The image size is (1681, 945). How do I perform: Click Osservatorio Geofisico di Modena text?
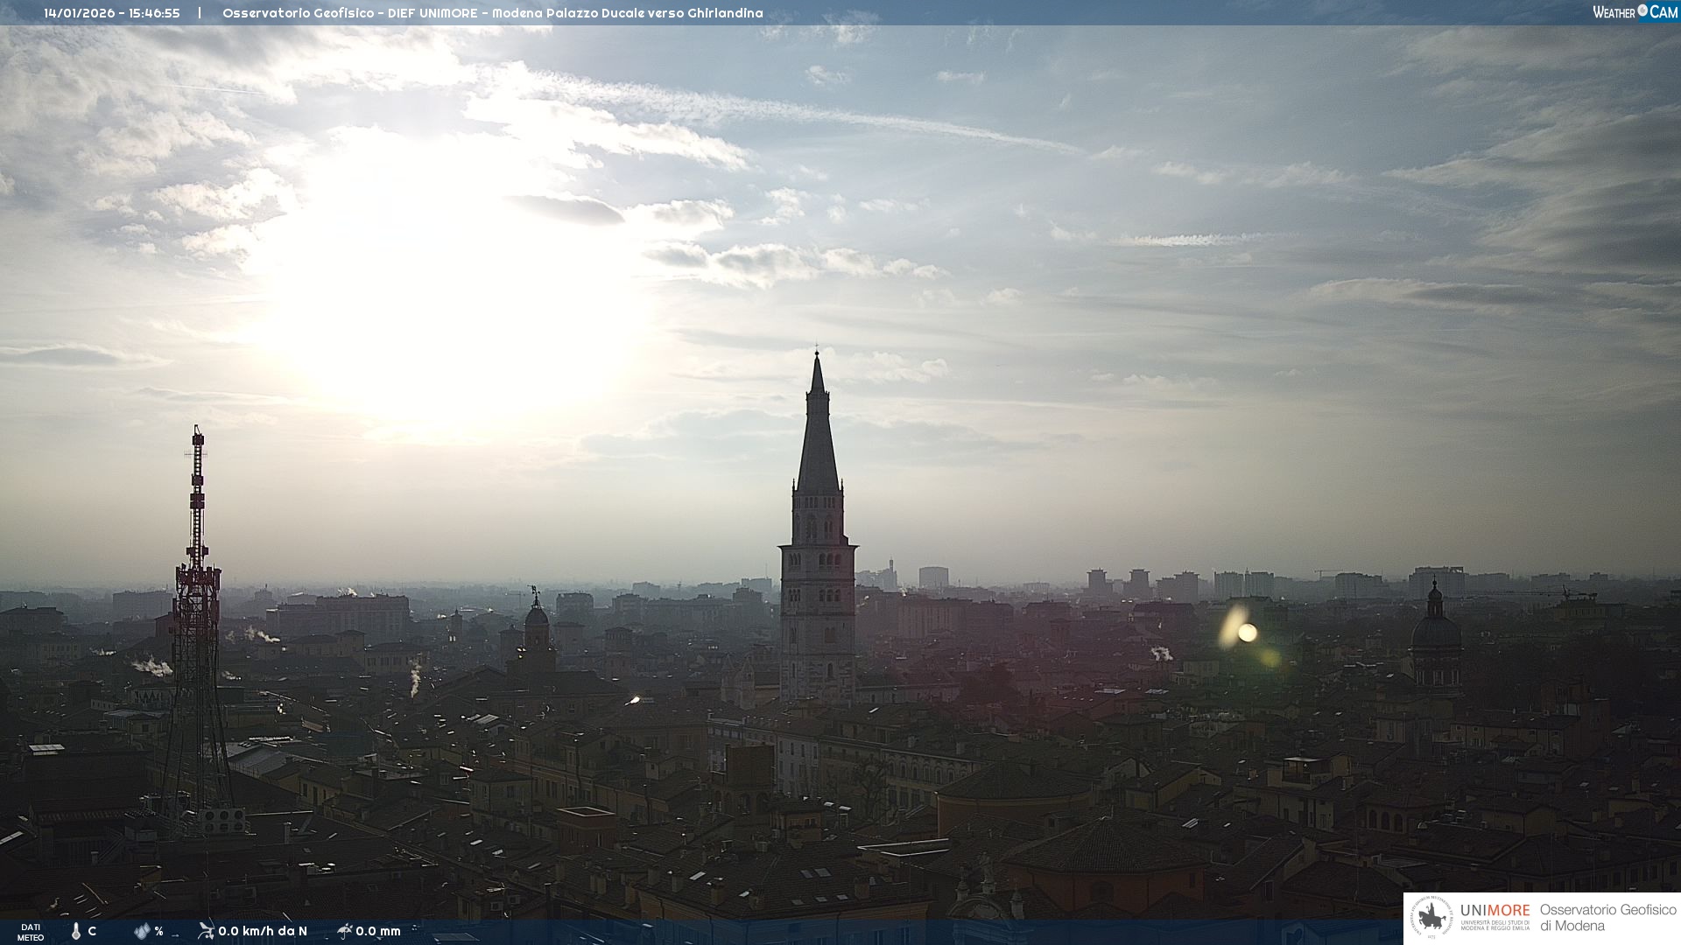click(1607, 918)
